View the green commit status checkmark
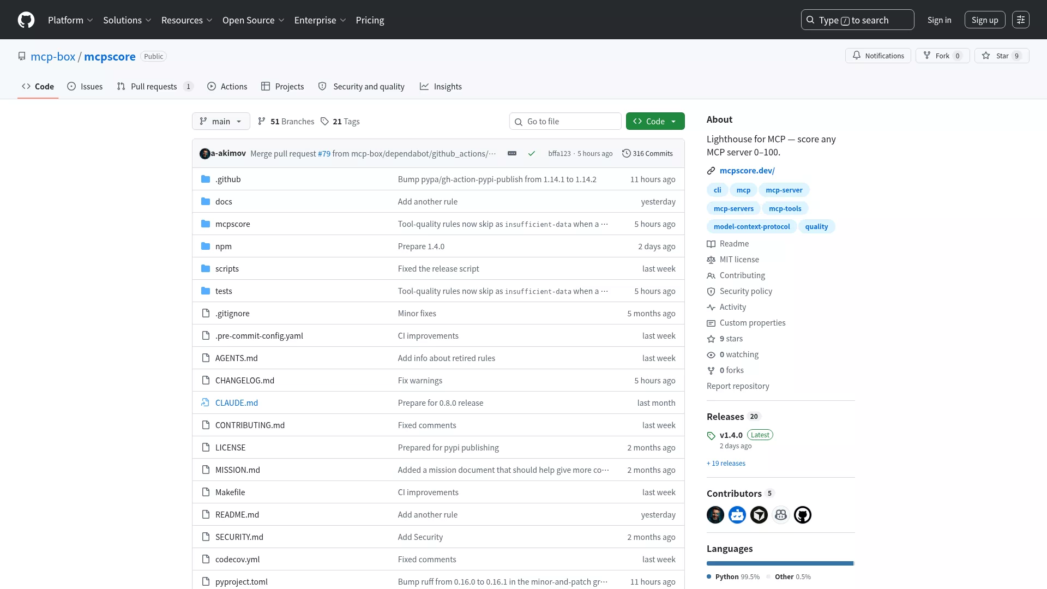Image resolution: width=1047 pixels, height=589 pixels. [x=532, y=154]
